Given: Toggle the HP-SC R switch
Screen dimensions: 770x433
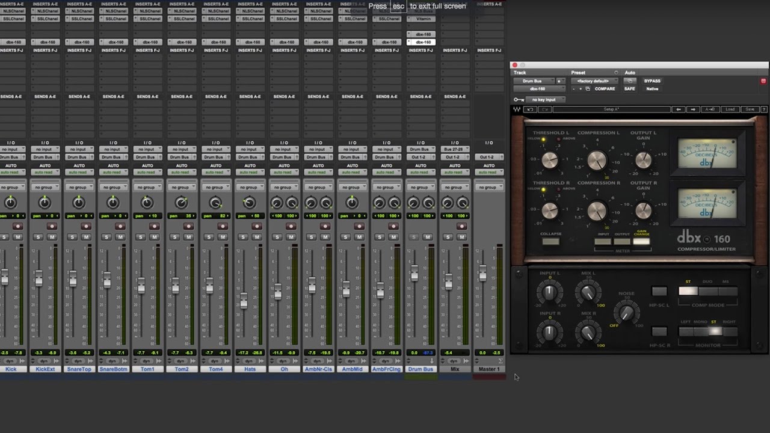Looking at the screenshot, I should pos(659,332).
